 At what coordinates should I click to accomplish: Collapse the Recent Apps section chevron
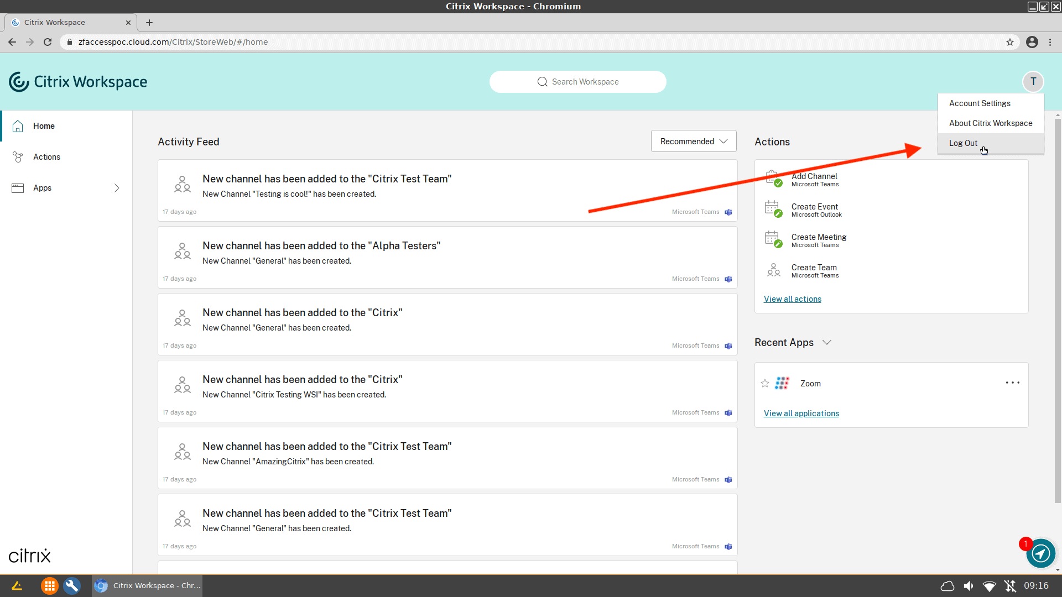(827, 343)
